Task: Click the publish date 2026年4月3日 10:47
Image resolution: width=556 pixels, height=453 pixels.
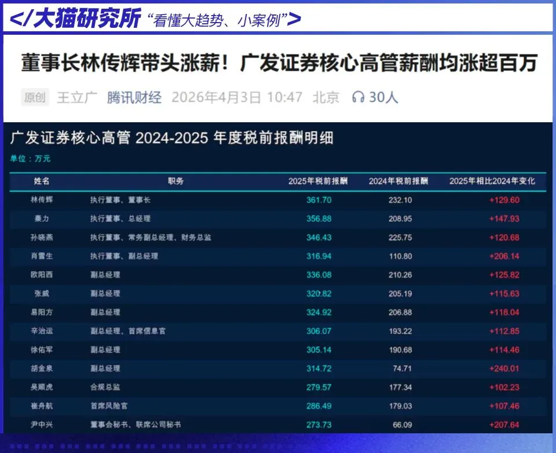Action: click(x=237, y=97)
